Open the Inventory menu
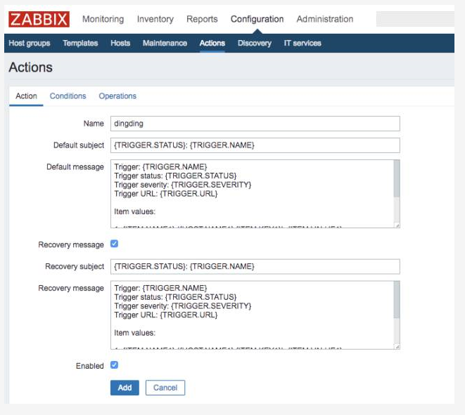The width and height of the screenshot is (465, 415). [x=155, y=19]
